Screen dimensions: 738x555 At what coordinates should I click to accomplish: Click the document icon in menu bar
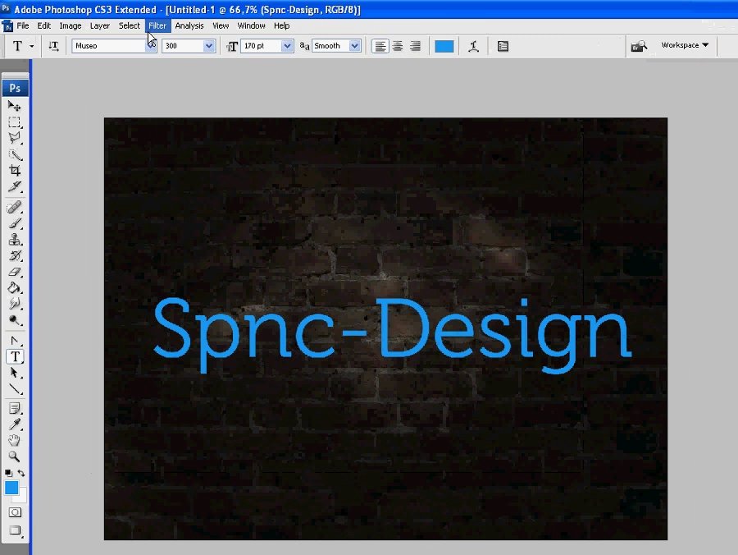7,26
